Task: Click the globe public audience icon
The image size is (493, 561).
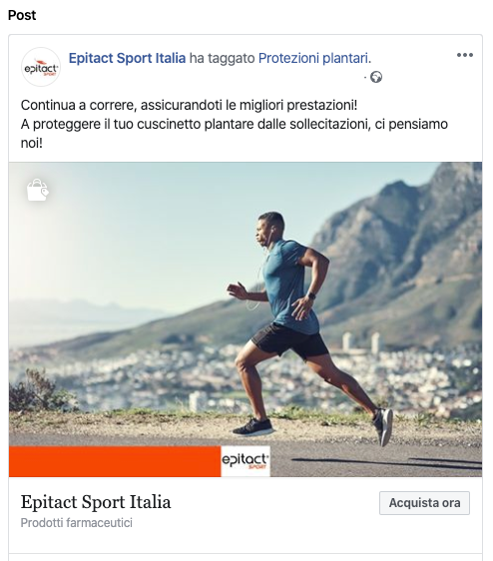Action: 376,77
